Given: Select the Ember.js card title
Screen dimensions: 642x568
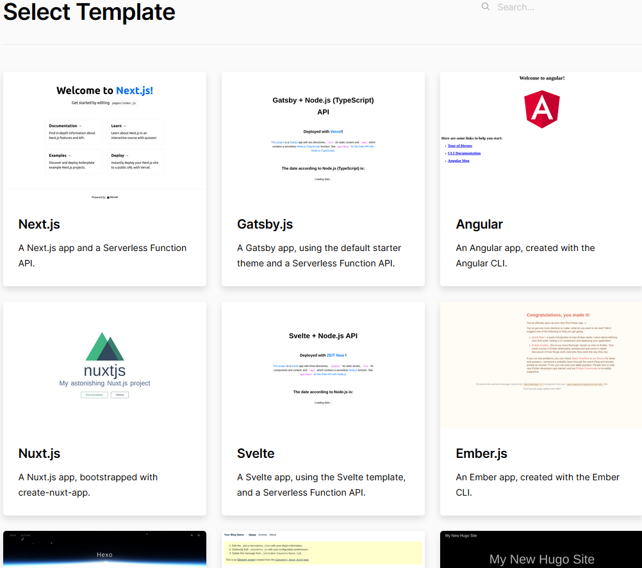Looking at the screenshot, I should [482, 453].
